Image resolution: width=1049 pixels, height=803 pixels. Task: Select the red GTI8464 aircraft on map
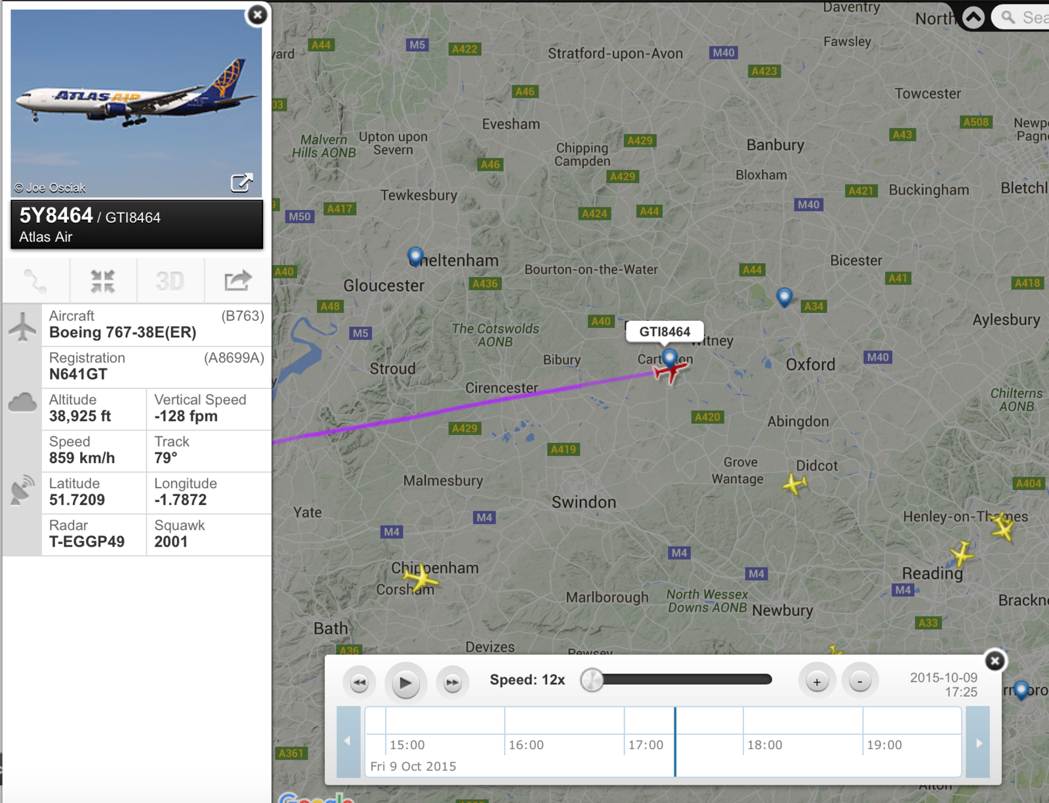pyautogui.click(x=670, y=372)
